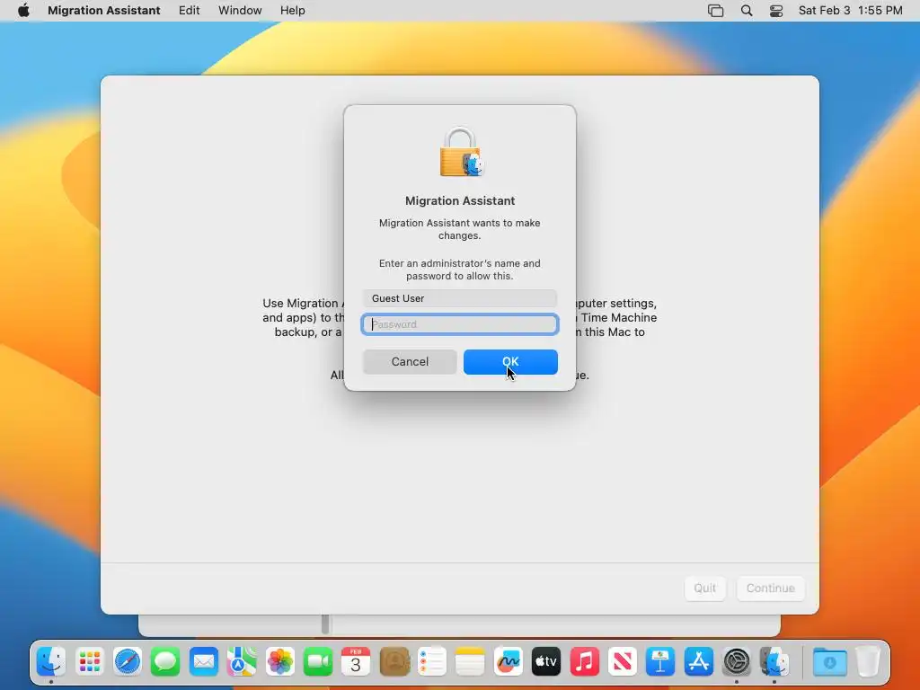Open Maps app in the Dock

242,662
